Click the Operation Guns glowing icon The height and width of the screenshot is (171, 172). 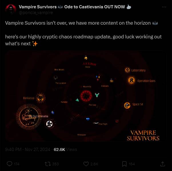(x=131, y=80)
